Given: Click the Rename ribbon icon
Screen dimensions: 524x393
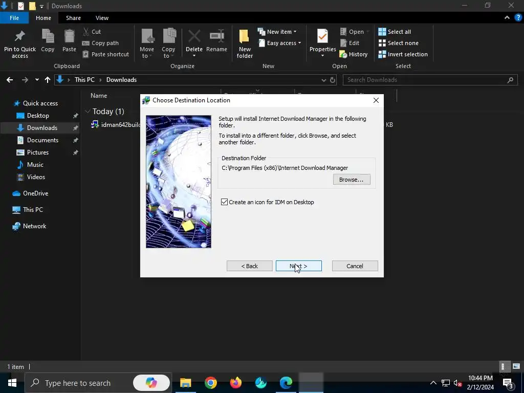Looking at the screenshot, I should click(216, 40).
